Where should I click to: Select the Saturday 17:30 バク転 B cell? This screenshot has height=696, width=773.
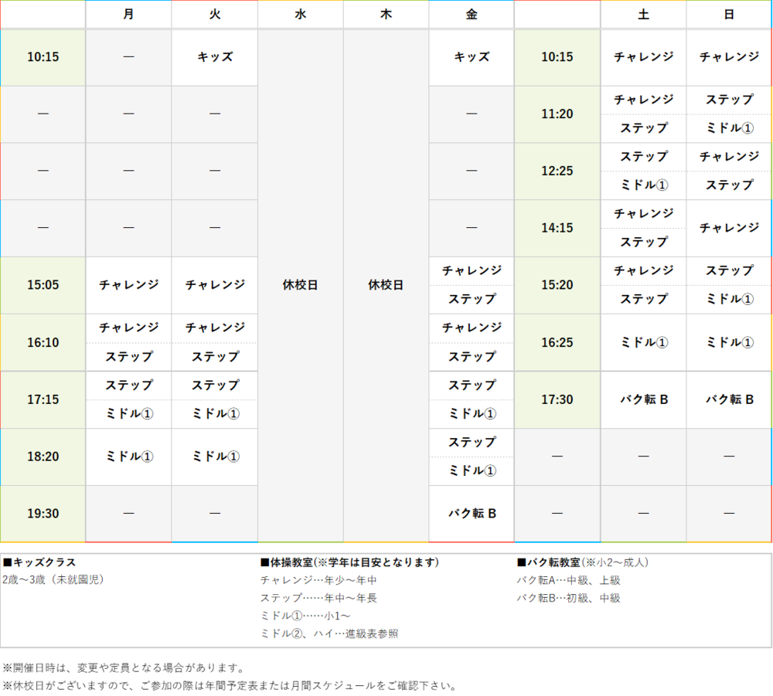click(x=643, y=399)
